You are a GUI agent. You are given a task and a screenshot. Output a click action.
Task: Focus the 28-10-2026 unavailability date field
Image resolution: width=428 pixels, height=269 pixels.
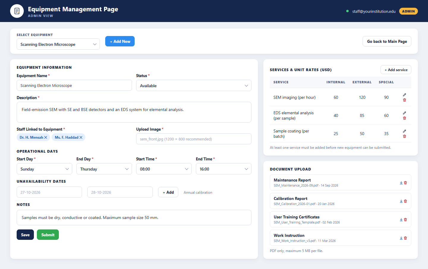click(x=120, y=192)
